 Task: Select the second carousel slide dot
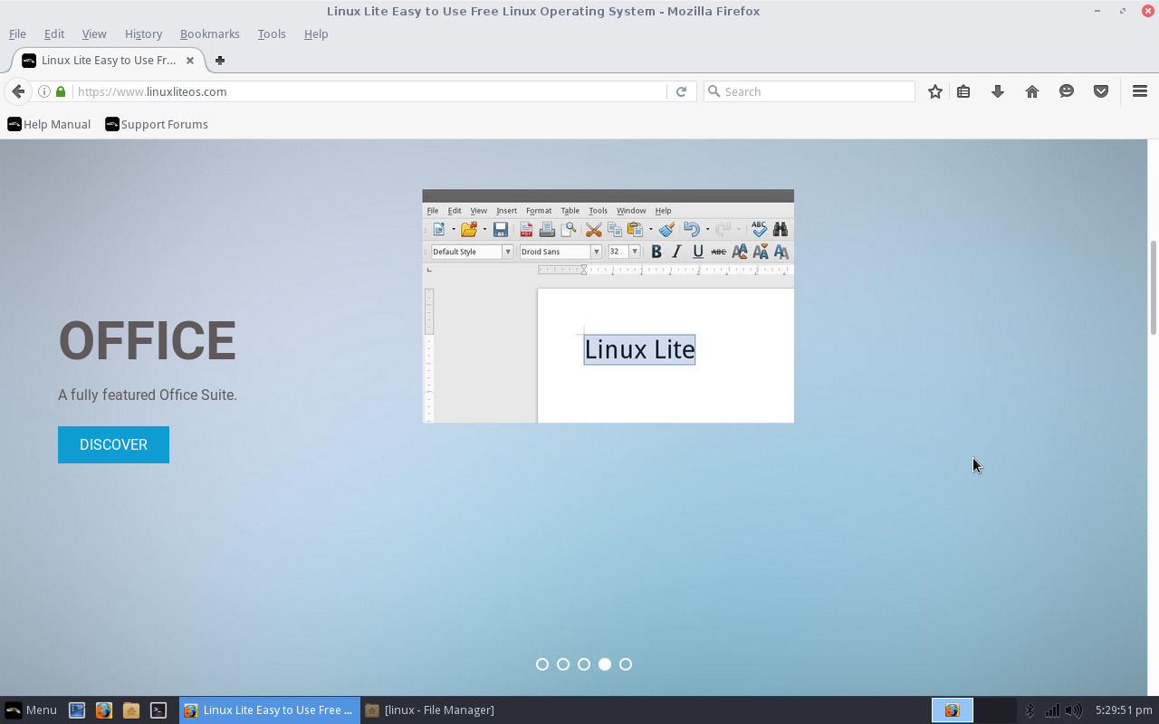tap(563, 664)
